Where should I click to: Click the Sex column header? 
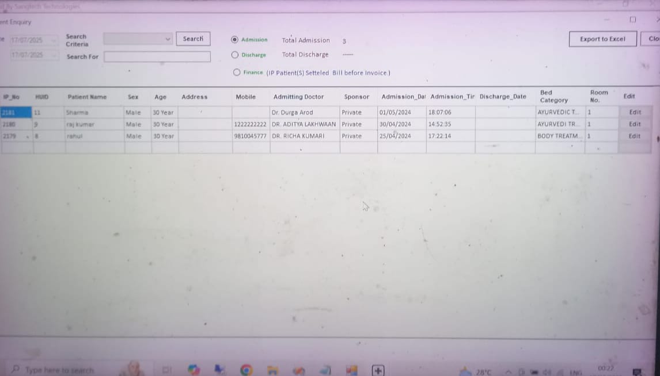point(133,97)
